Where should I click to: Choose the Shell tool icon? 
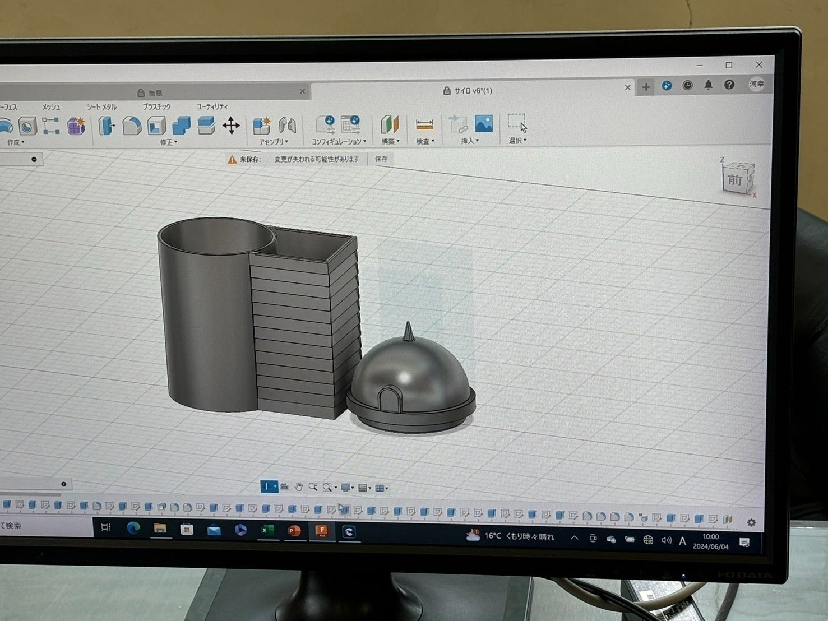(x=156, y=126)
